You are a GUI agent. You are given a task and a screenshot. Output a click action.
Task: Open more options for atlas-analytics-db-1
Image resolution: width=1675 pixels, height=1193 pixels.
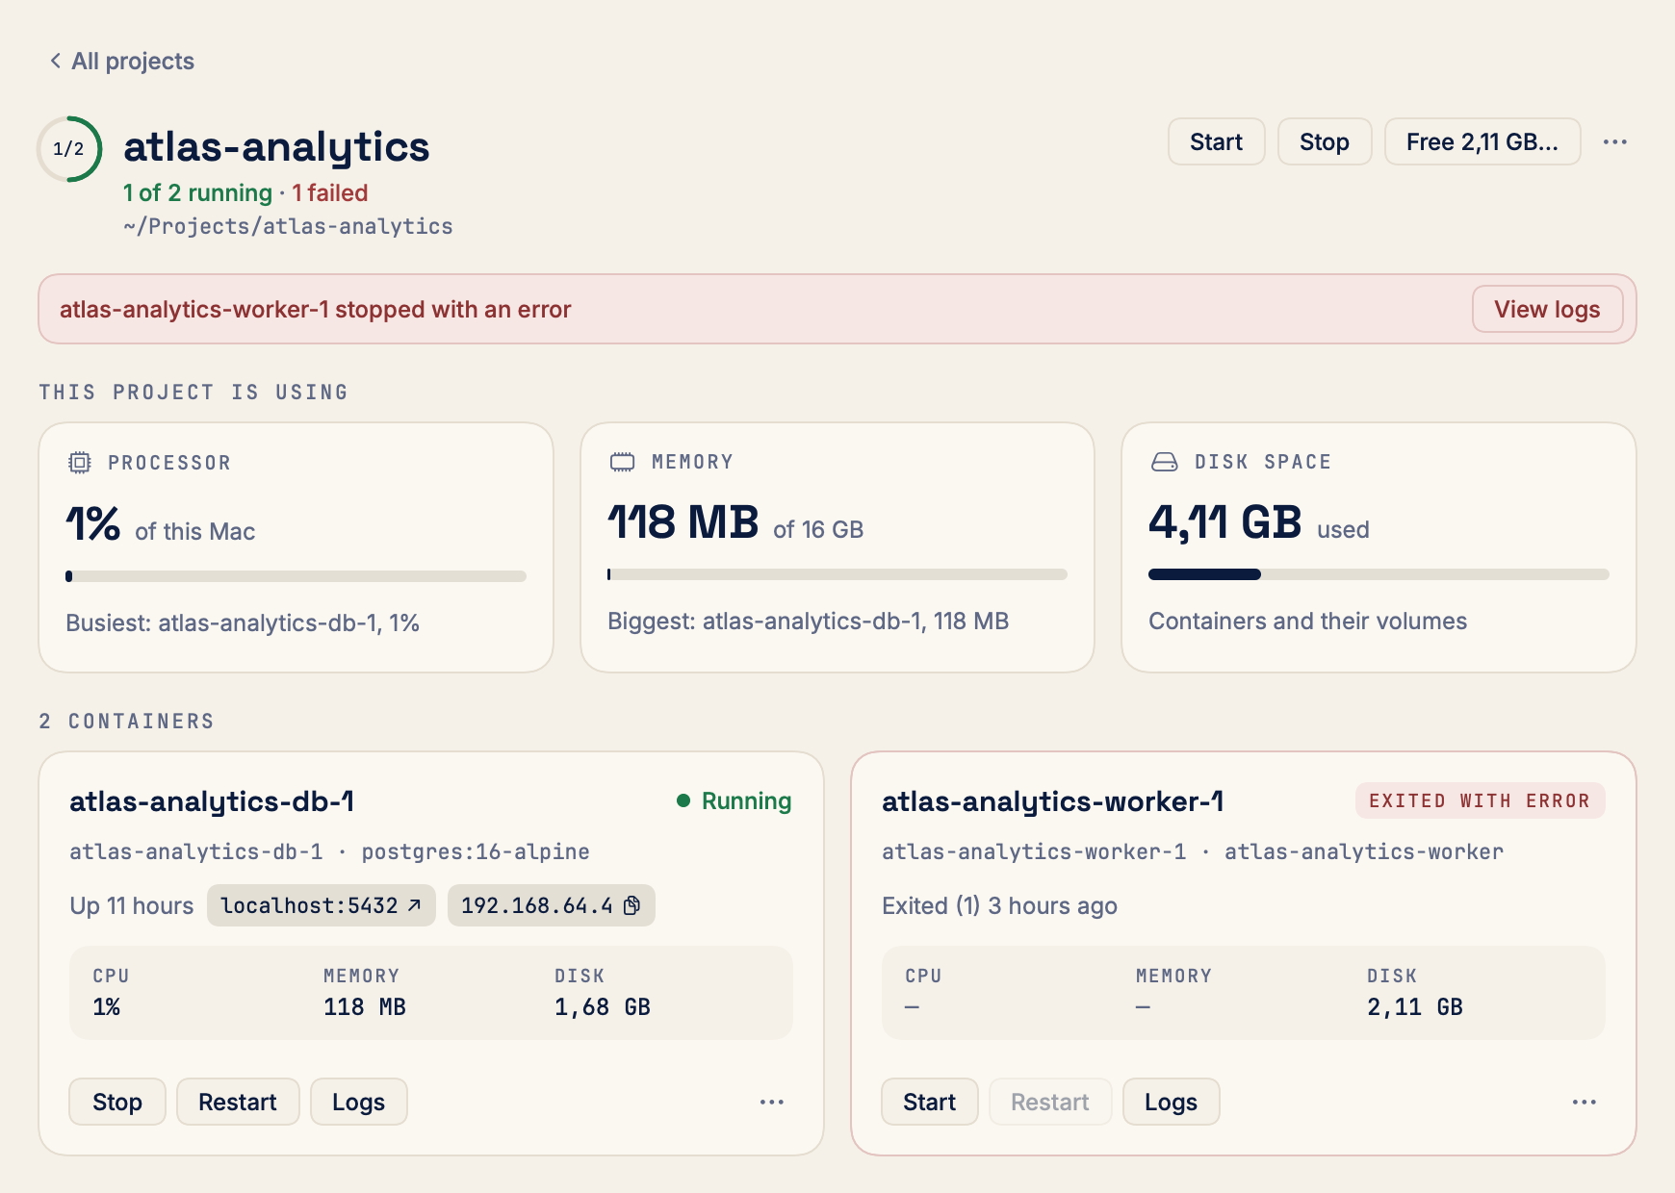point(772,1102)
